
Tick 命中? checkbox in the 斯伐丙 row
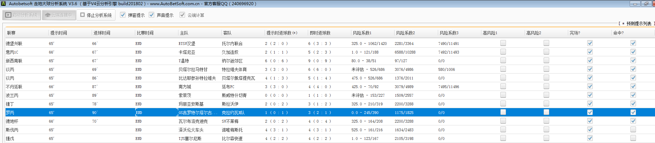633,130
